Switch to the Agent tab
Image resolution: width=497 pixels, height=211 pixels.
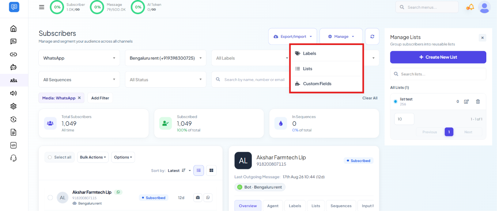click(x=273, y=205)
